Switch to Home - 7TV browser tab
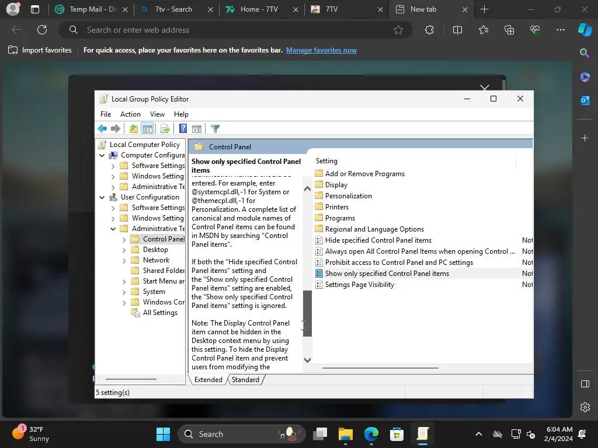The width and height of the screenshot is (598, 448). [x=262, y=9]
